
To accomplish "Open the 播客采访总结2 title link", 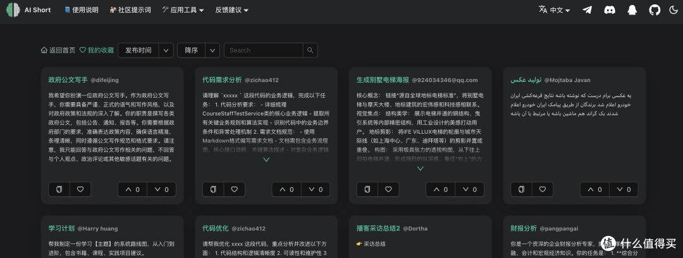I will click(378, 228).
